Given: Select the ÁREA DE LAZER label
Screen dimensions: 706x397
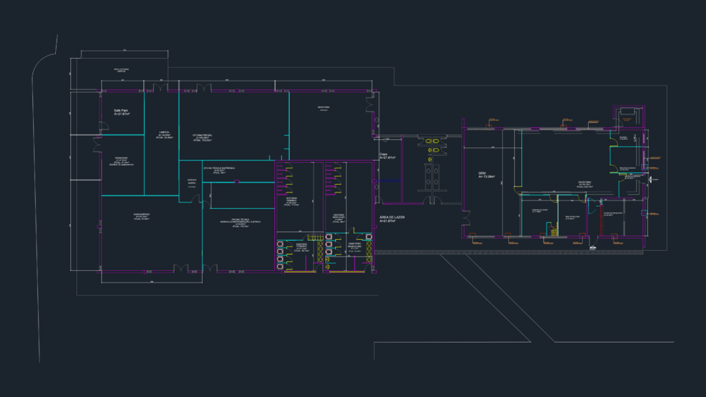Looking at the screenshot, I should coord(392,218).
